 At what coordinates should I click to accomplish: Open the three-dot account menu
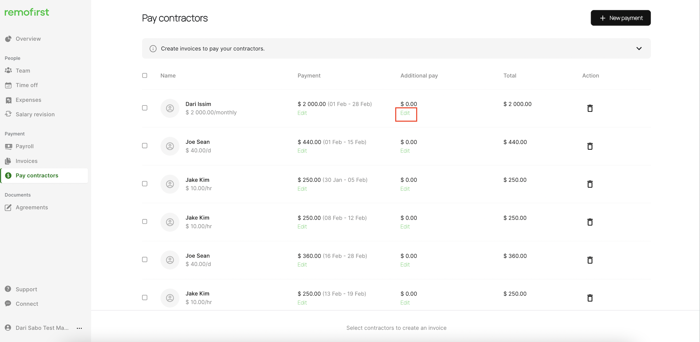click(x=79, y=328)
